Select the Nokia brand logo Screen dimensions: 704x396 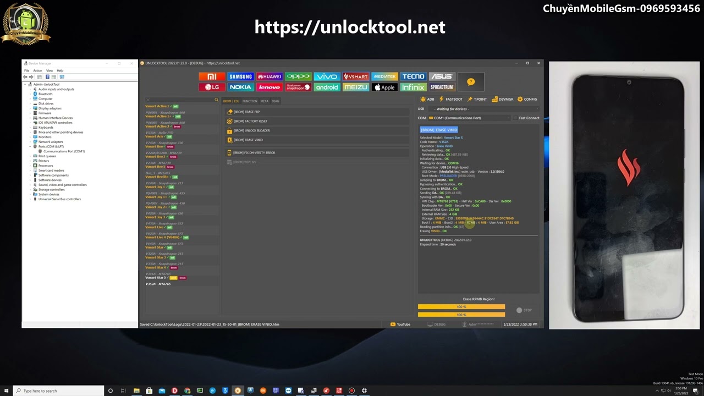click(x=240, y=87)
